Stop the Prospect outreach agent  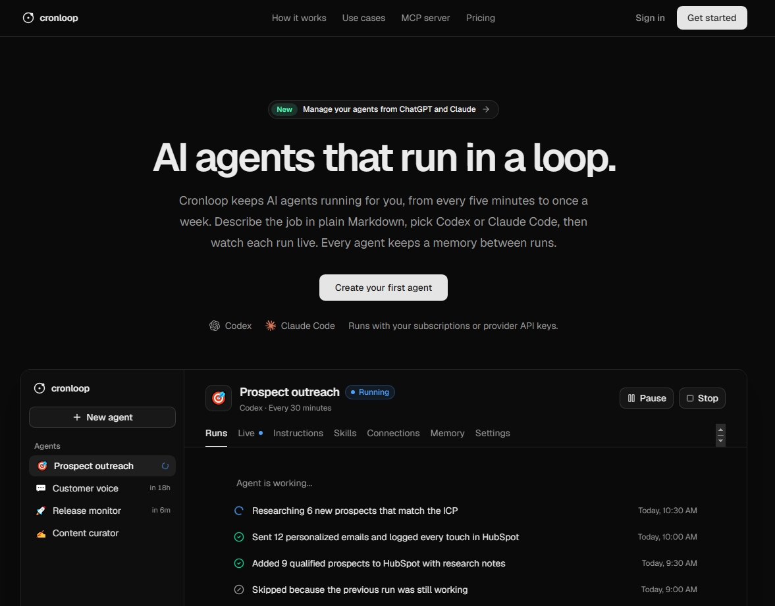[x=702, y=398]
